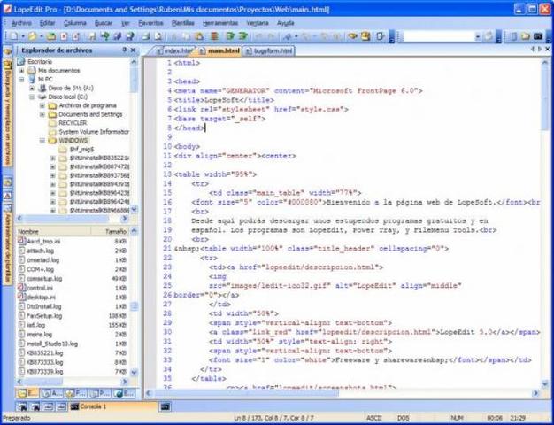Click the Escritorio desktop icon in tree

tap(21, 62)
